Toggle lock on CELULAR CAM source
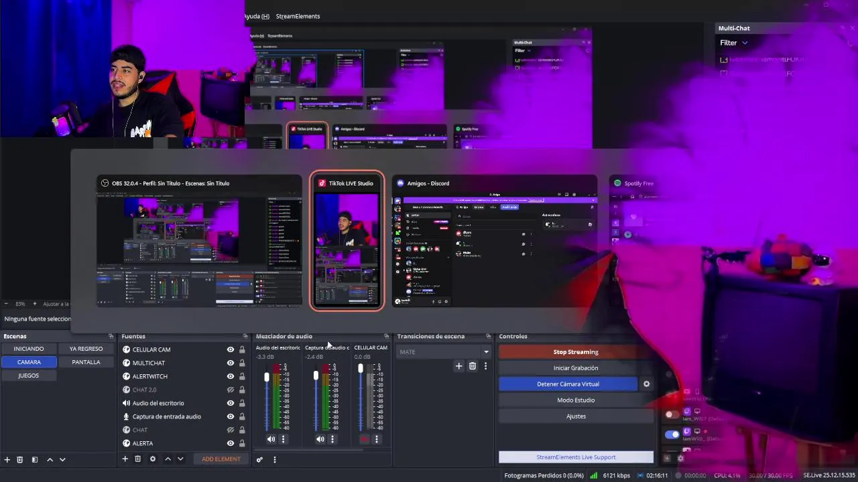Screen dimensions: 858x482 242,349
